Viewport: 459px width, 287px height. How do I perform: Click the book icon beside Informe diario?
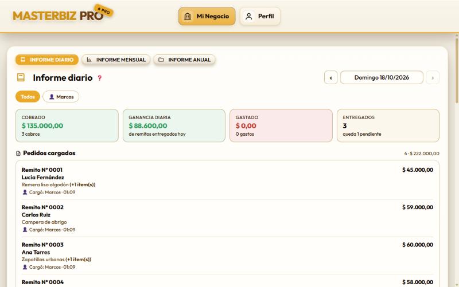[x=21, y=77]
